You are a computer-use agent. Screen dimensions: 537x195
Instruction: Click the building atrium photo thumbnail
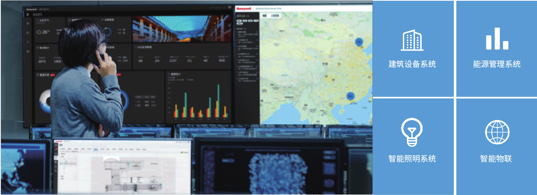point(182,29)
